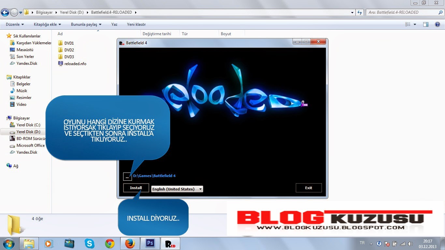Click the Battlefield.4-RELOADED breadcrumb segment
The width and height of the screenshot is (445, 250).
[x=111, y=12]
